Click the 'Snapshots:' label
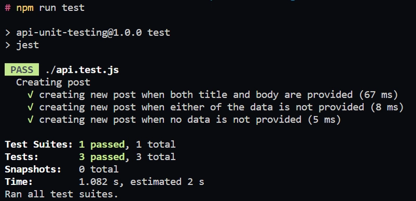 pos(33,169)
